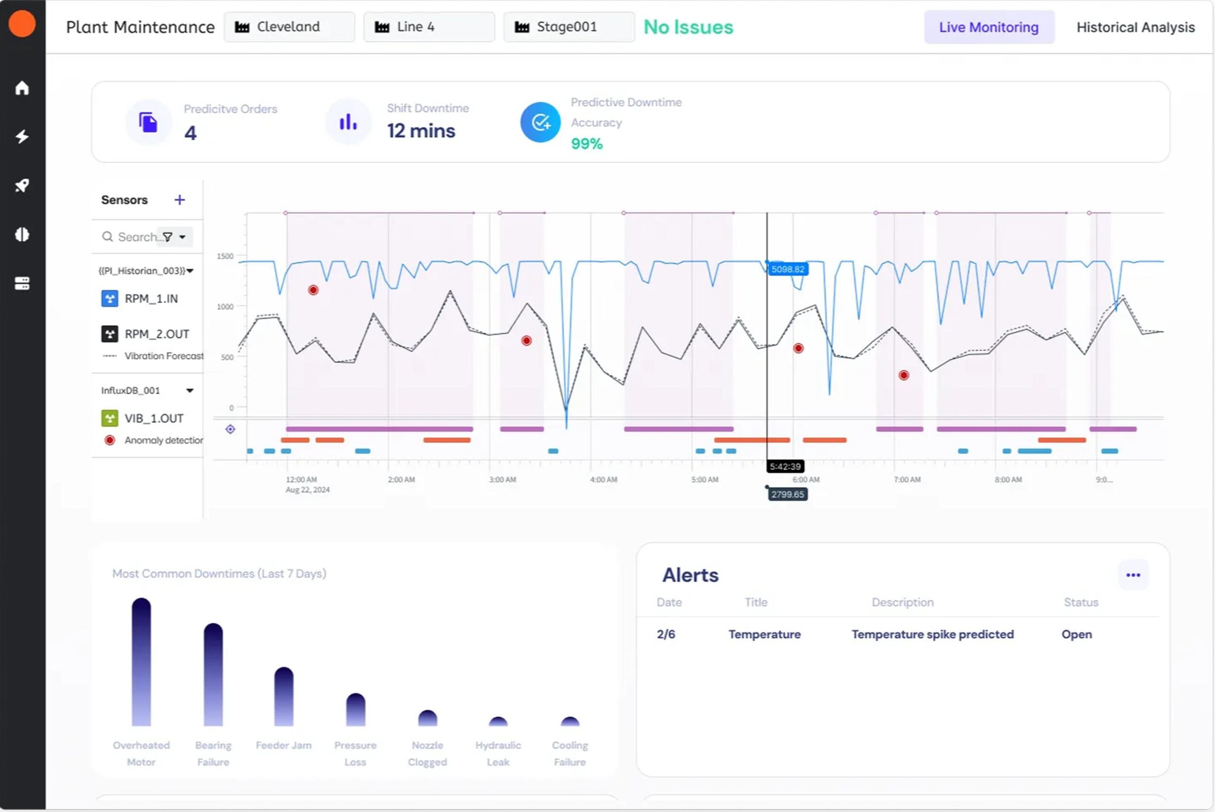Open the half-circle contrast sidebar icon
This screenshot has width=1215, height=812.
tap(22, 234)
